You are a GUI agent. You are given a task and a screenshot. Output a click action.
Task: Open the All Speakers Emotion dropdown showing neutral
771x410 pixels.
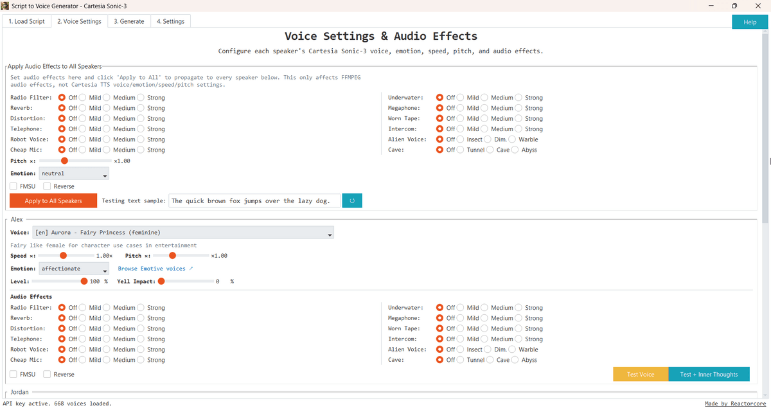point(74,174)
